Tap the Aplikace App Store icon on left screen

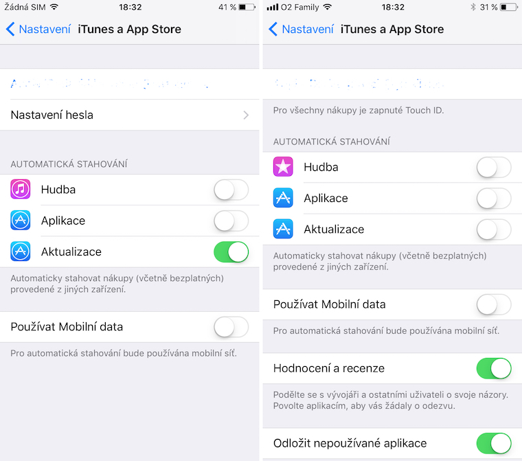click(21, 220)
